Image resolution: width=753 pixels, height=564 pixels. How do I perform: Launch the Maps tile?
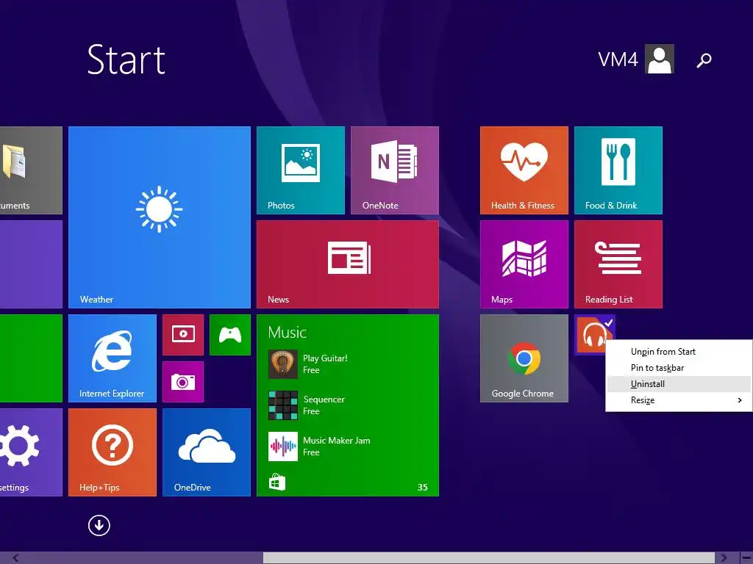pyautogui.click(x=524, y=264)
